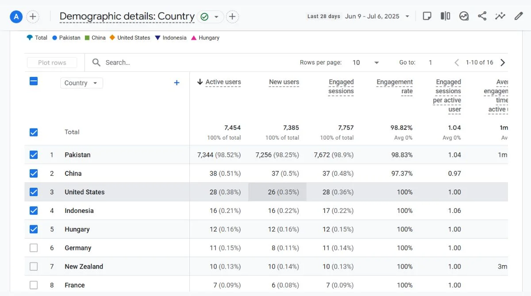Add filter with plus after the report title
Image resolution: width=531 pixels, height=296 pixels.
click(232, 17)
